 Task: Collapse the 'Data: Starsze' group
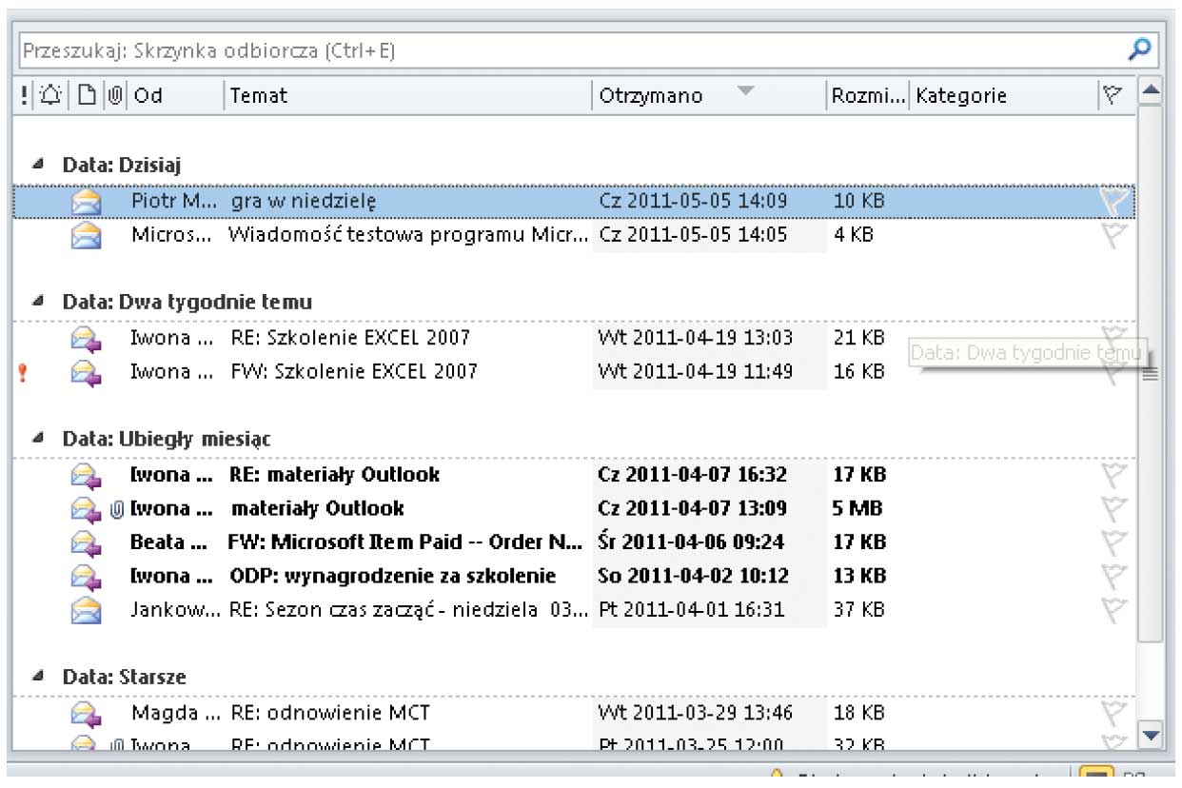coord(37,677)
